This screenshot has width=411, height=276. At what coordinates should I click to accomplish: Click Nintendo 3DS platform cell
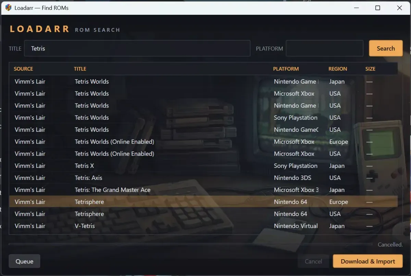[292, 177]
